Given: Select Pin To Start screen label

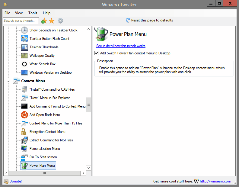Looking at the screenshot, I should [43, 157].
